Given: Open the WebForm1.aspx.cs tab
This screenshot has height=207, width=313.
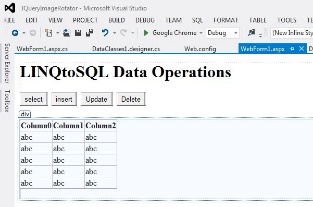Looking at the screenshot, I should pyautogui.click(x=42, y=49).
